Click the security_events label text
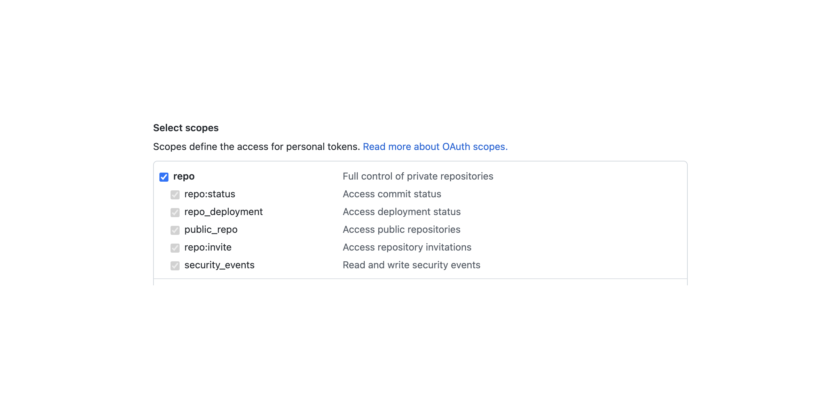Image resolution: width=836 pixels, height=396 pixels. (219, 265)
